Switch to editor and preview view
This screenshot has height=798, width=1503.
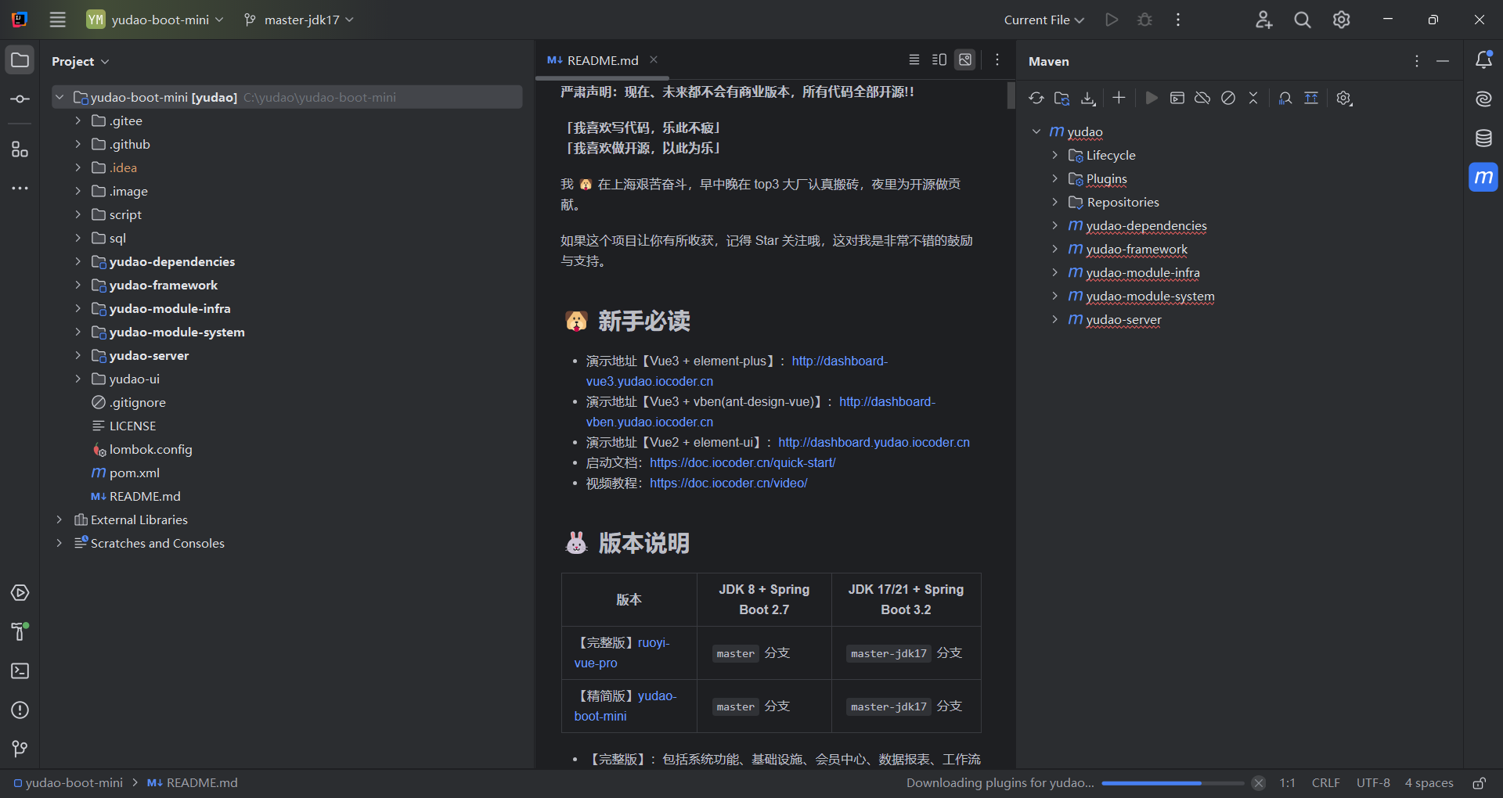[939, 60]
